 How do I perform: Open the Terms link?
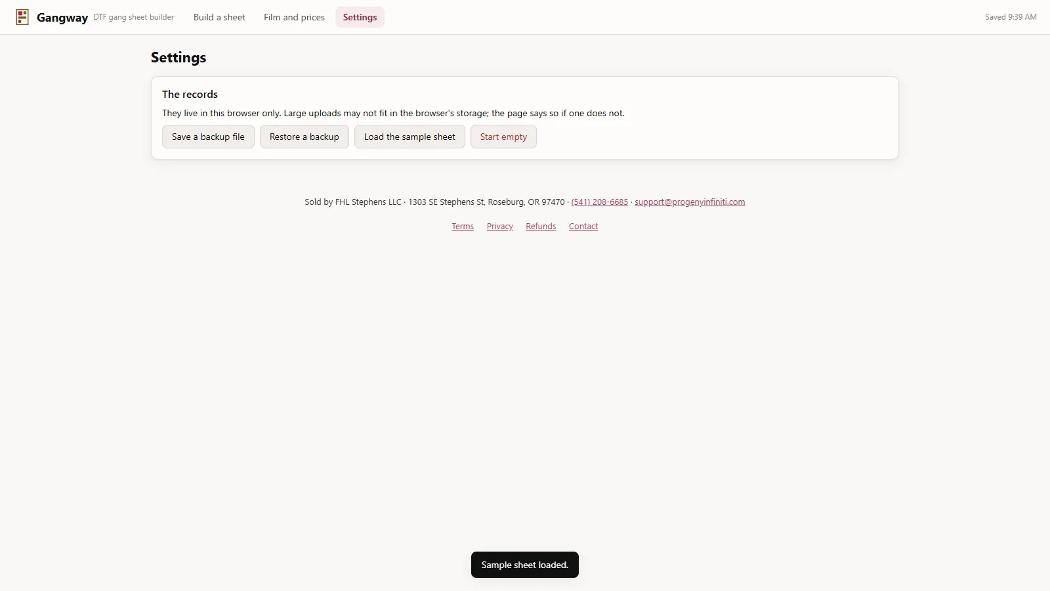[x=463, y=227]
